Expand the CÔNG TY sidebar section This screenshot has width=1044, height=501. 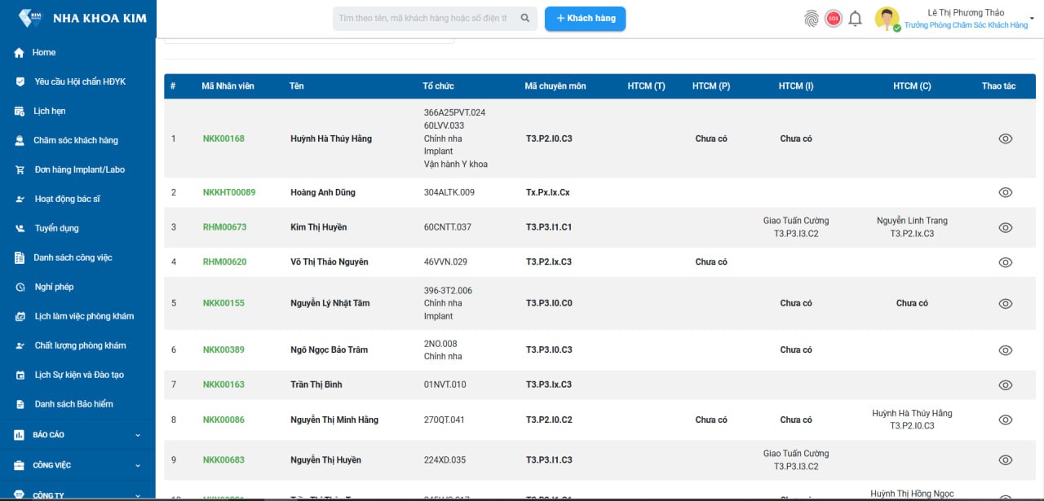(138, 494)
